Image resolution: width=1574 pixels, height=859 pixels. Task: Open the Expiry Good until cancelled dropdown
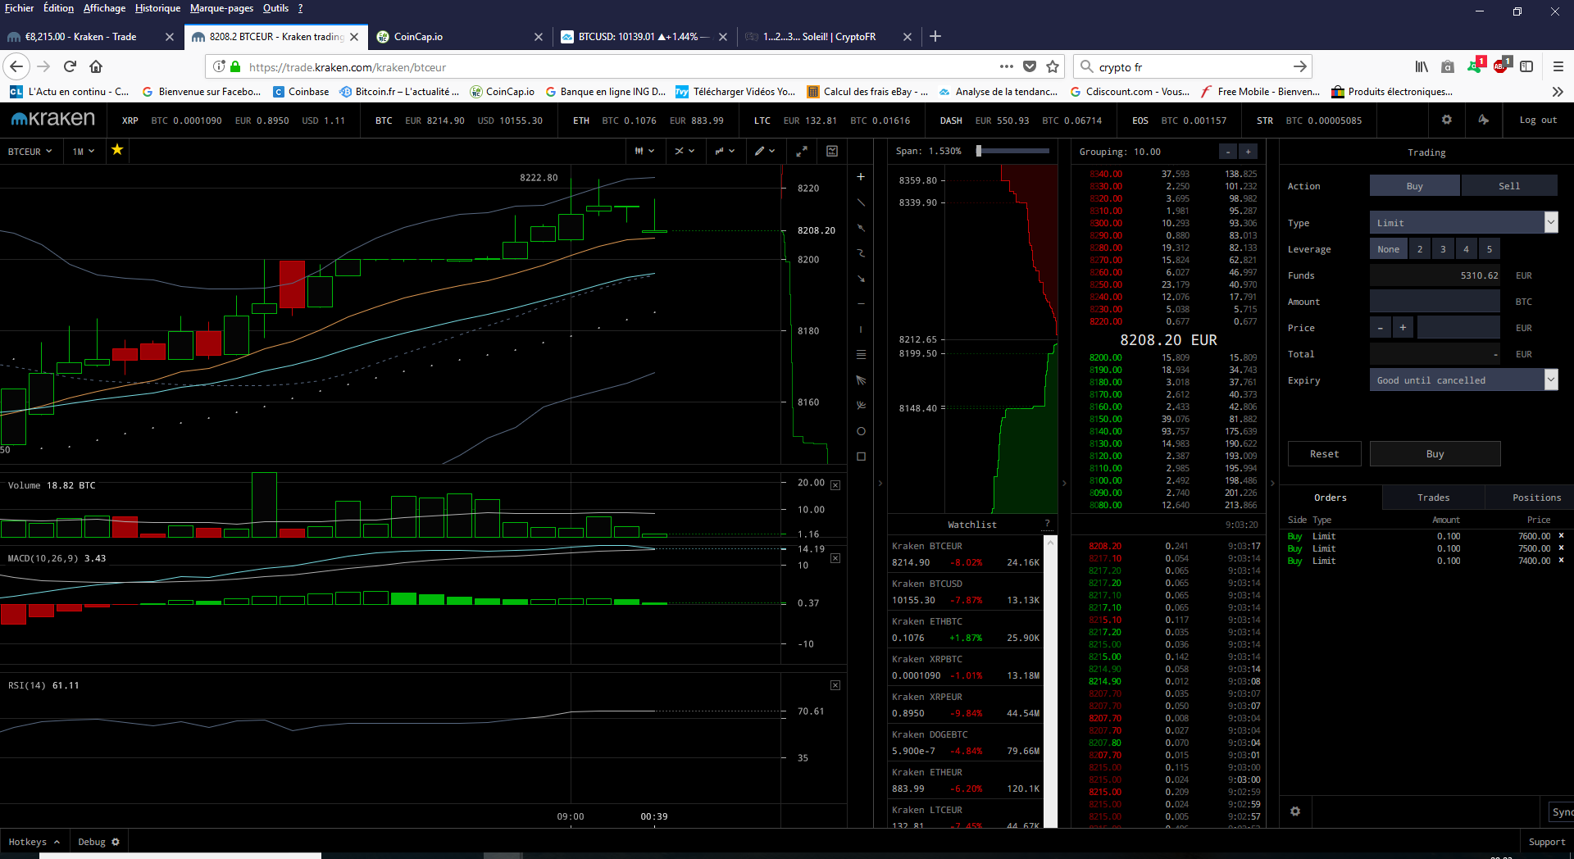1550,380
